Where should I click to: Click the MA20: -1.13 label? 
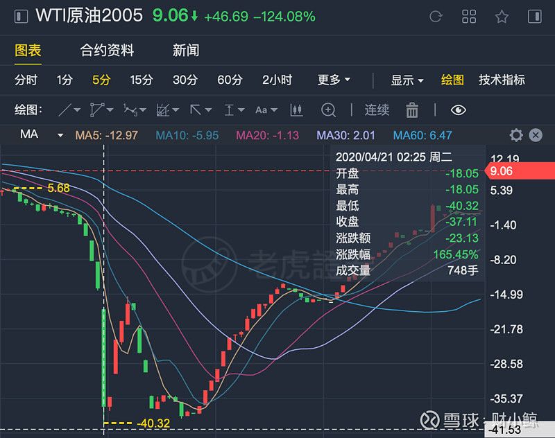[x=267, y=135]
